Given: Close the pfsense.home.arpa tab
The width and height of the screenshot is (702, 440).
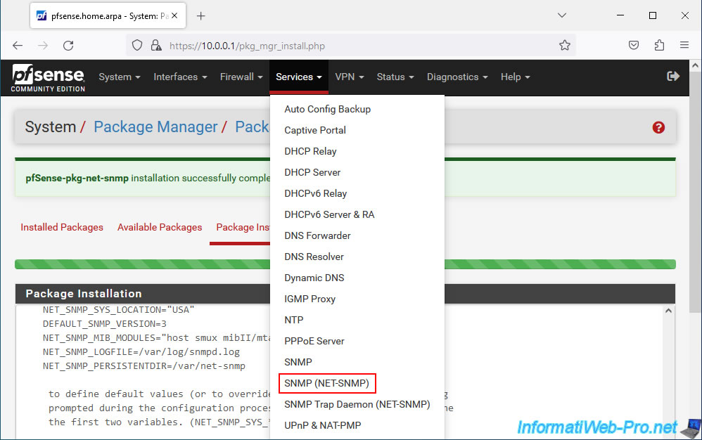Looking at the screenshot, I should (174, 15).
